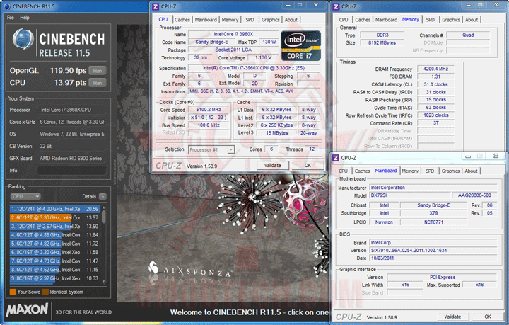
Task: Select ranking row 3 12C/24T @ 2.67 GHz
Action: (x=55, y=226)
